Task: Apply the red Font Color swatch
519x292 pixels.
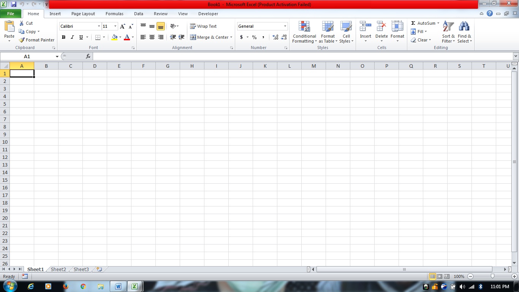Action: (x=127, y=37)
